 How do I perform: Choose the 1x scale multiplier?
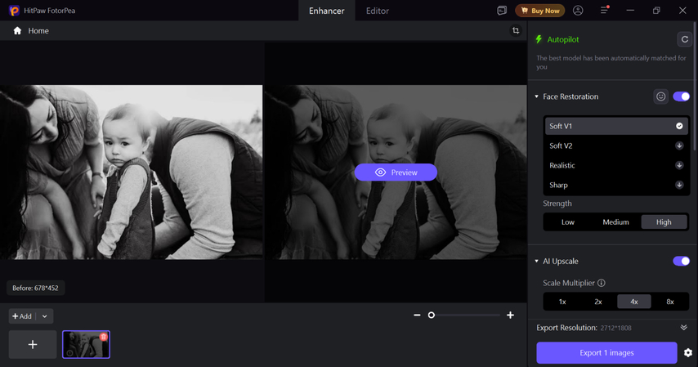click(562, 302)
